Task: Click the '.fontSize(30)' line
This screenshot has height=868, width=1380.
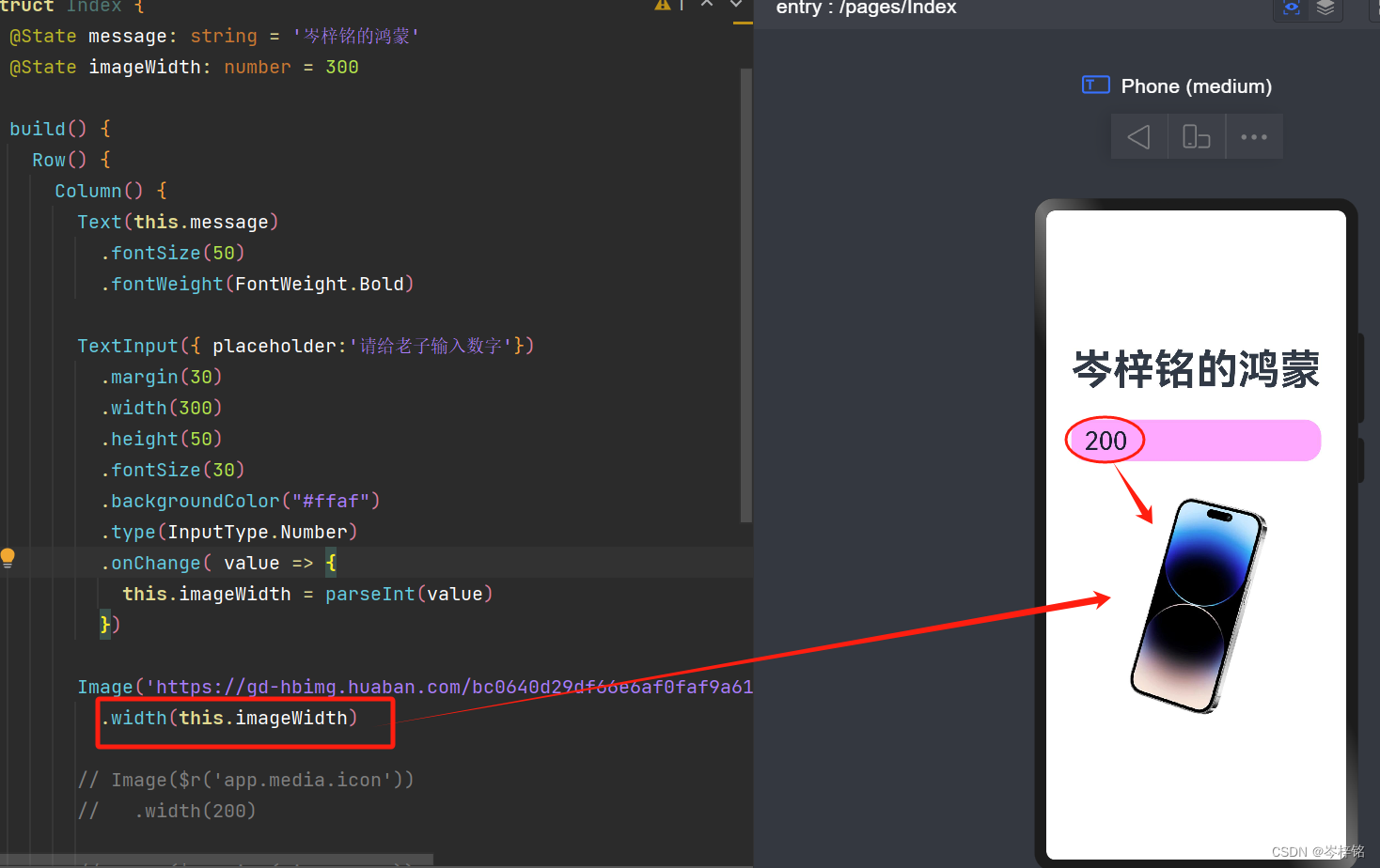Action: [x=173, y=470]
